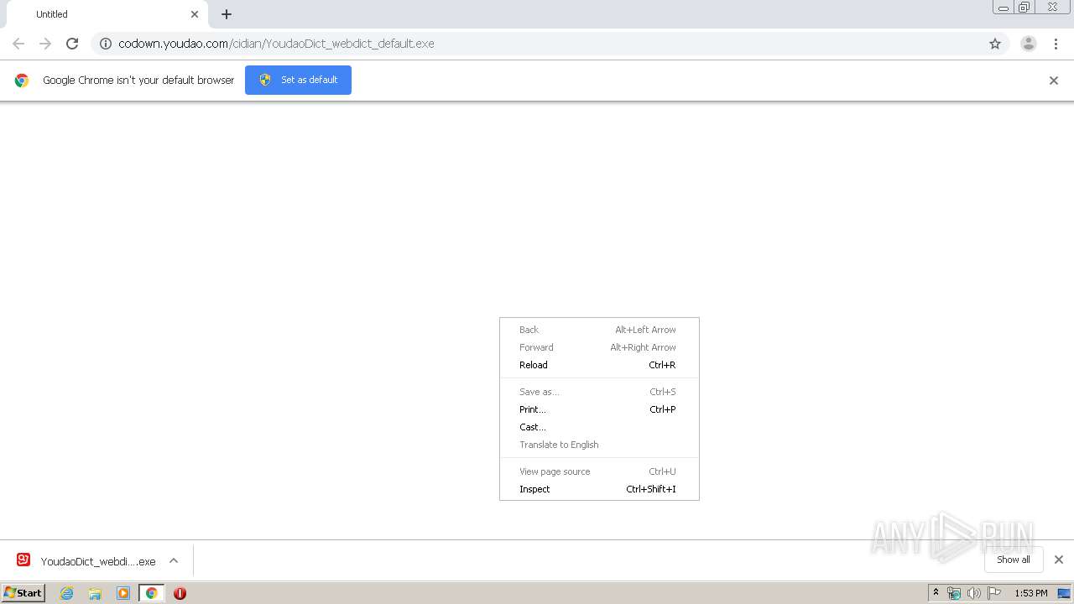Click the browser back arrow
1074x604 pixels.
point(18,44)
